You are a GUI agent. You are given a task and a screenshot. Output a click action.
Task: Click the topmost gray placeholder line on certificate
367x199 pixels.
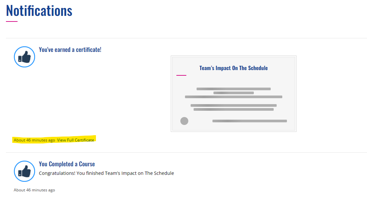coord(234,89)
